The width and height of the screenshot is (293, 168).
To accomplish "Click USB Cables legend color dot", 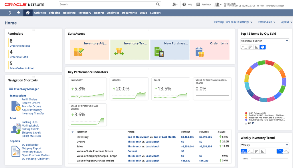I will pos(246,113).
